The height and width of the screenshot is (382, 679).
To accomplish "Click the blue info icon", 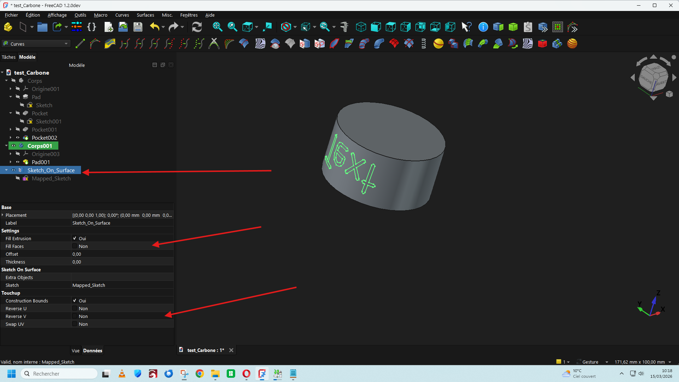I will [483, 27].
